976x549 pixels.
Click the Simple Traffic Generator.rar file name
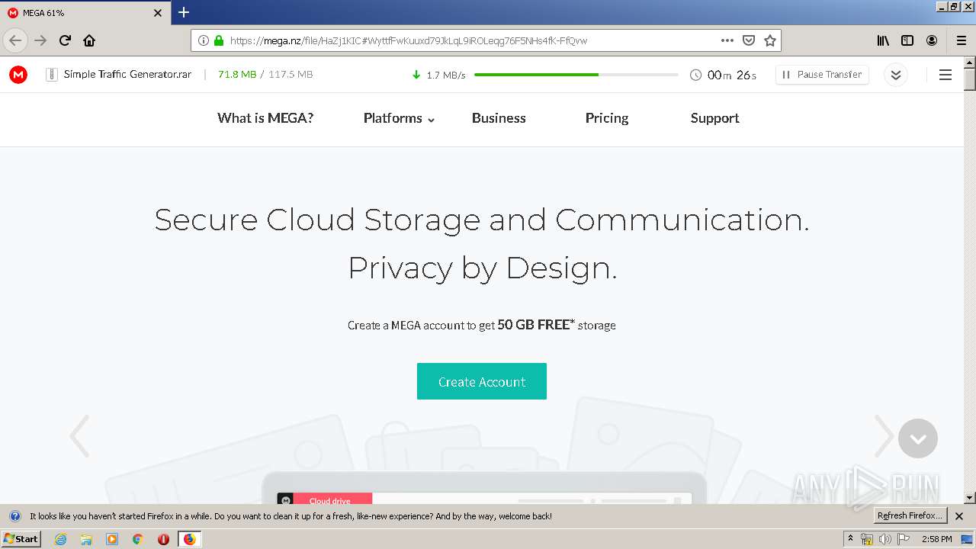click(x=127, y=75)
